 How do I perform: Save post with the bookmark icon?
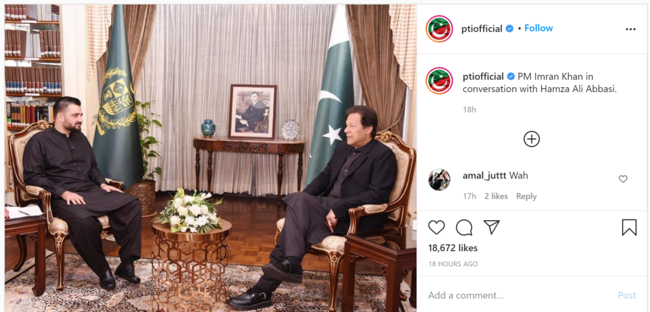pos(629,228)
